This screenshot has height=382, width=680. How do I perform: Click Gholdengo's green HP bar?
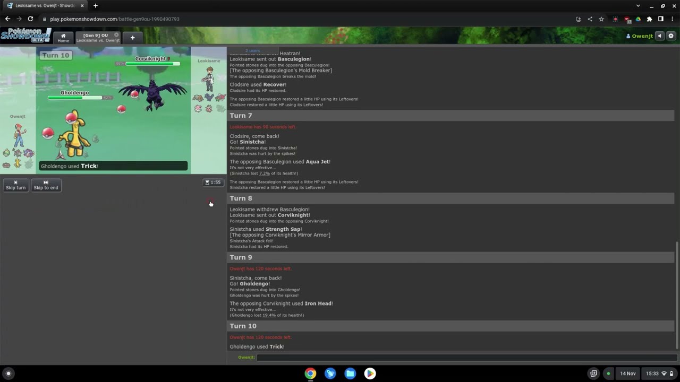(x=75, y=98)
